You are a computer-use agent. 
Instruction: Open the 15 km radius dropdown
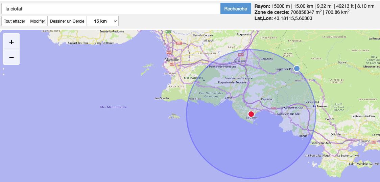pos(102,21)
